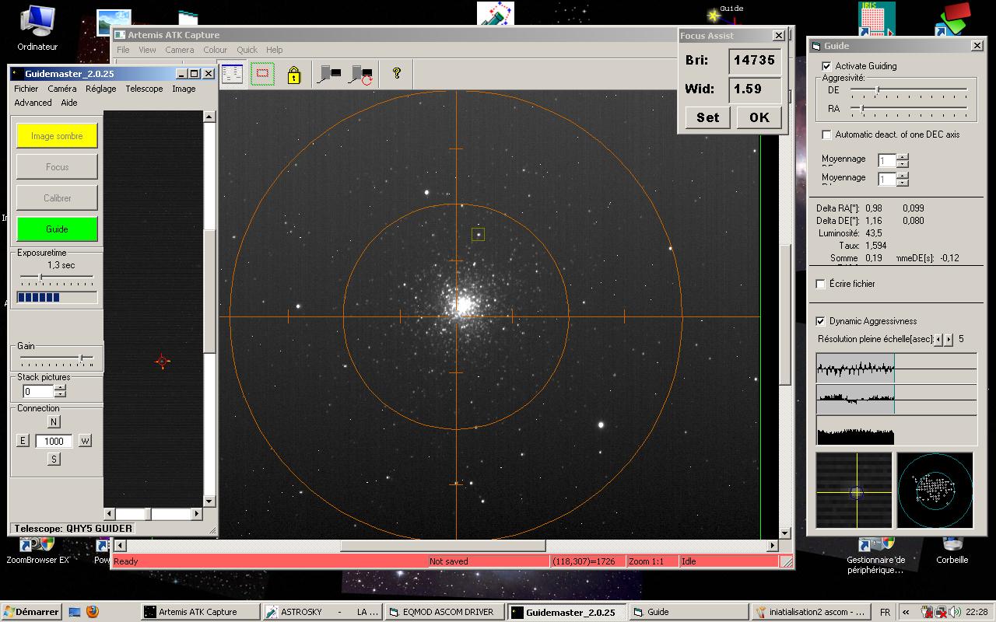
Task: Adjust the DE aggressiveness slider
Action: click(x=877, y=90)
